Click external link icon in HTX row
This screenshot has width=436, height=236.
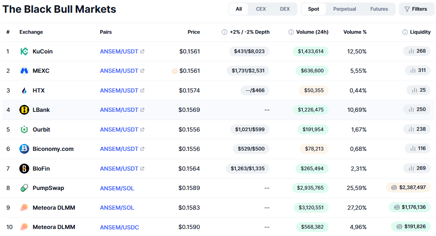tap(142, 90)
